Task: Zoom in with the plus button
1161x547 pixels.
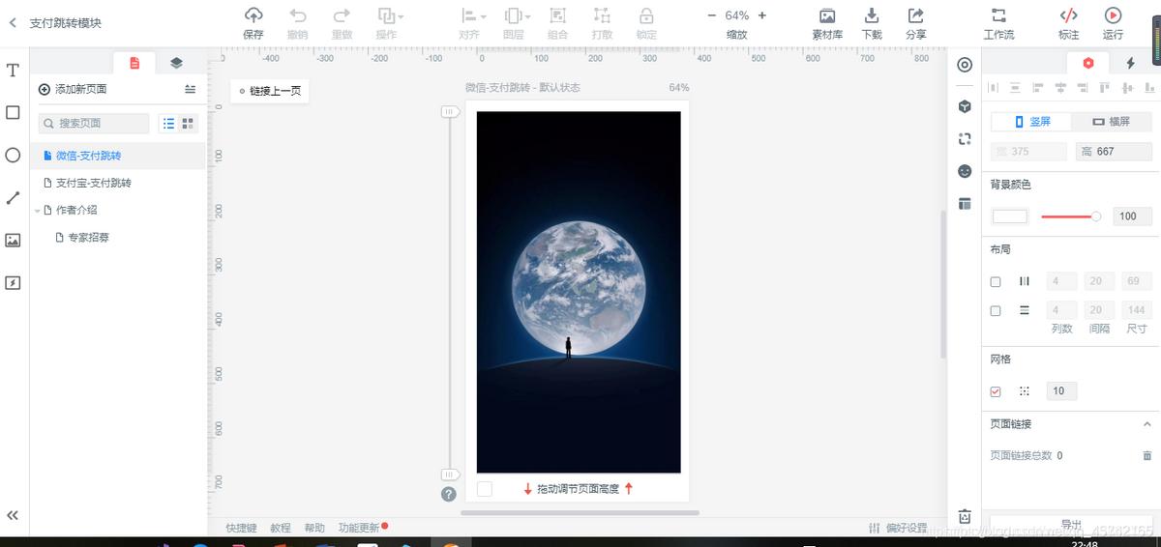Action: (x=762, y=15)
